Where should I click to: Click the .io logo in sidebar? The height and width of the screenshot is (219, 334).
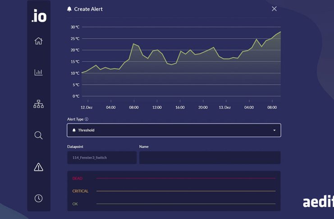(39, 16)
